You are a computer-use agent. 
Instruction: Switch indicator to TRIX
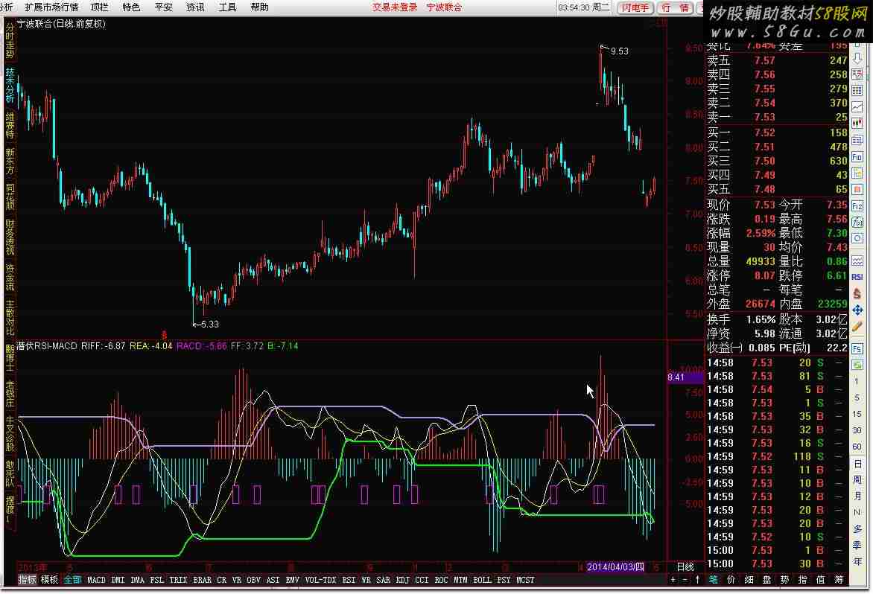point(178,580)
